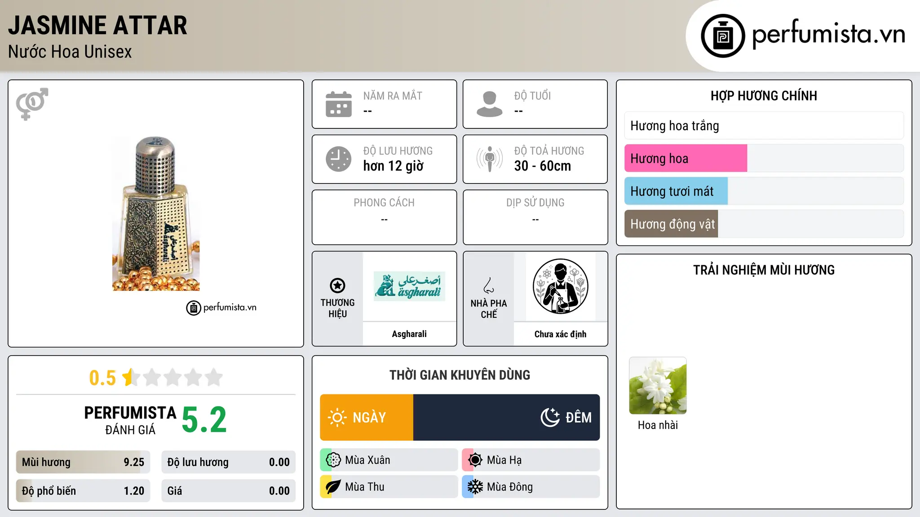Click the orange Ngày daytime segment
The width and height of the screenshot is (920, 517).
pos(367,417)
